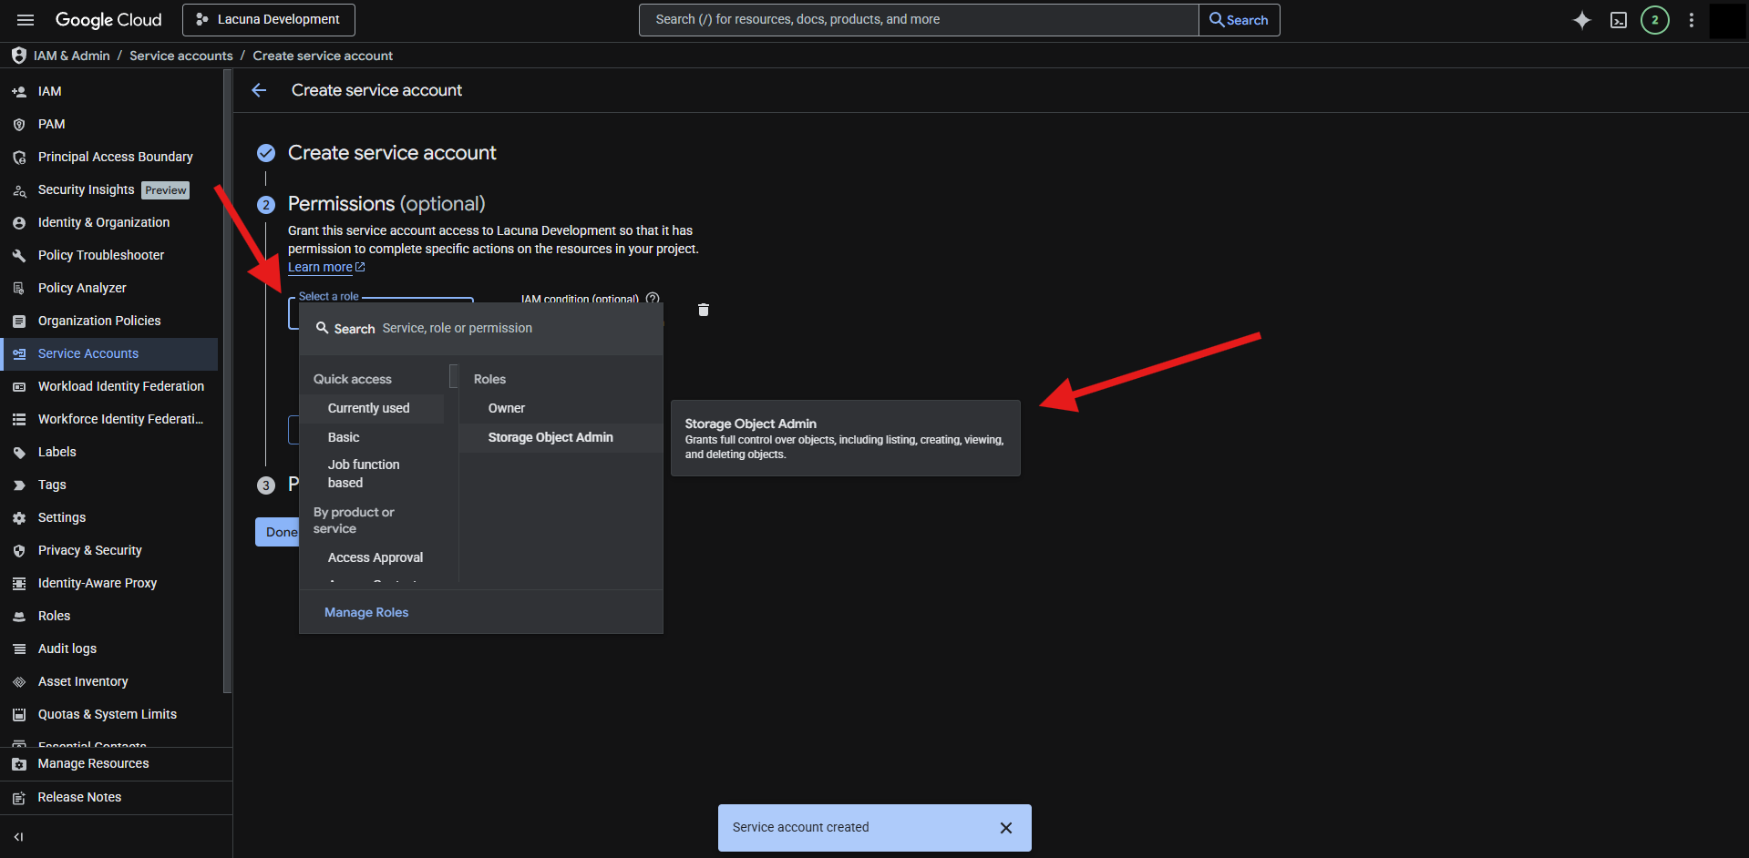Go back using the left arrow
This screenshot has height=858, width=1749.
[259, 90]
